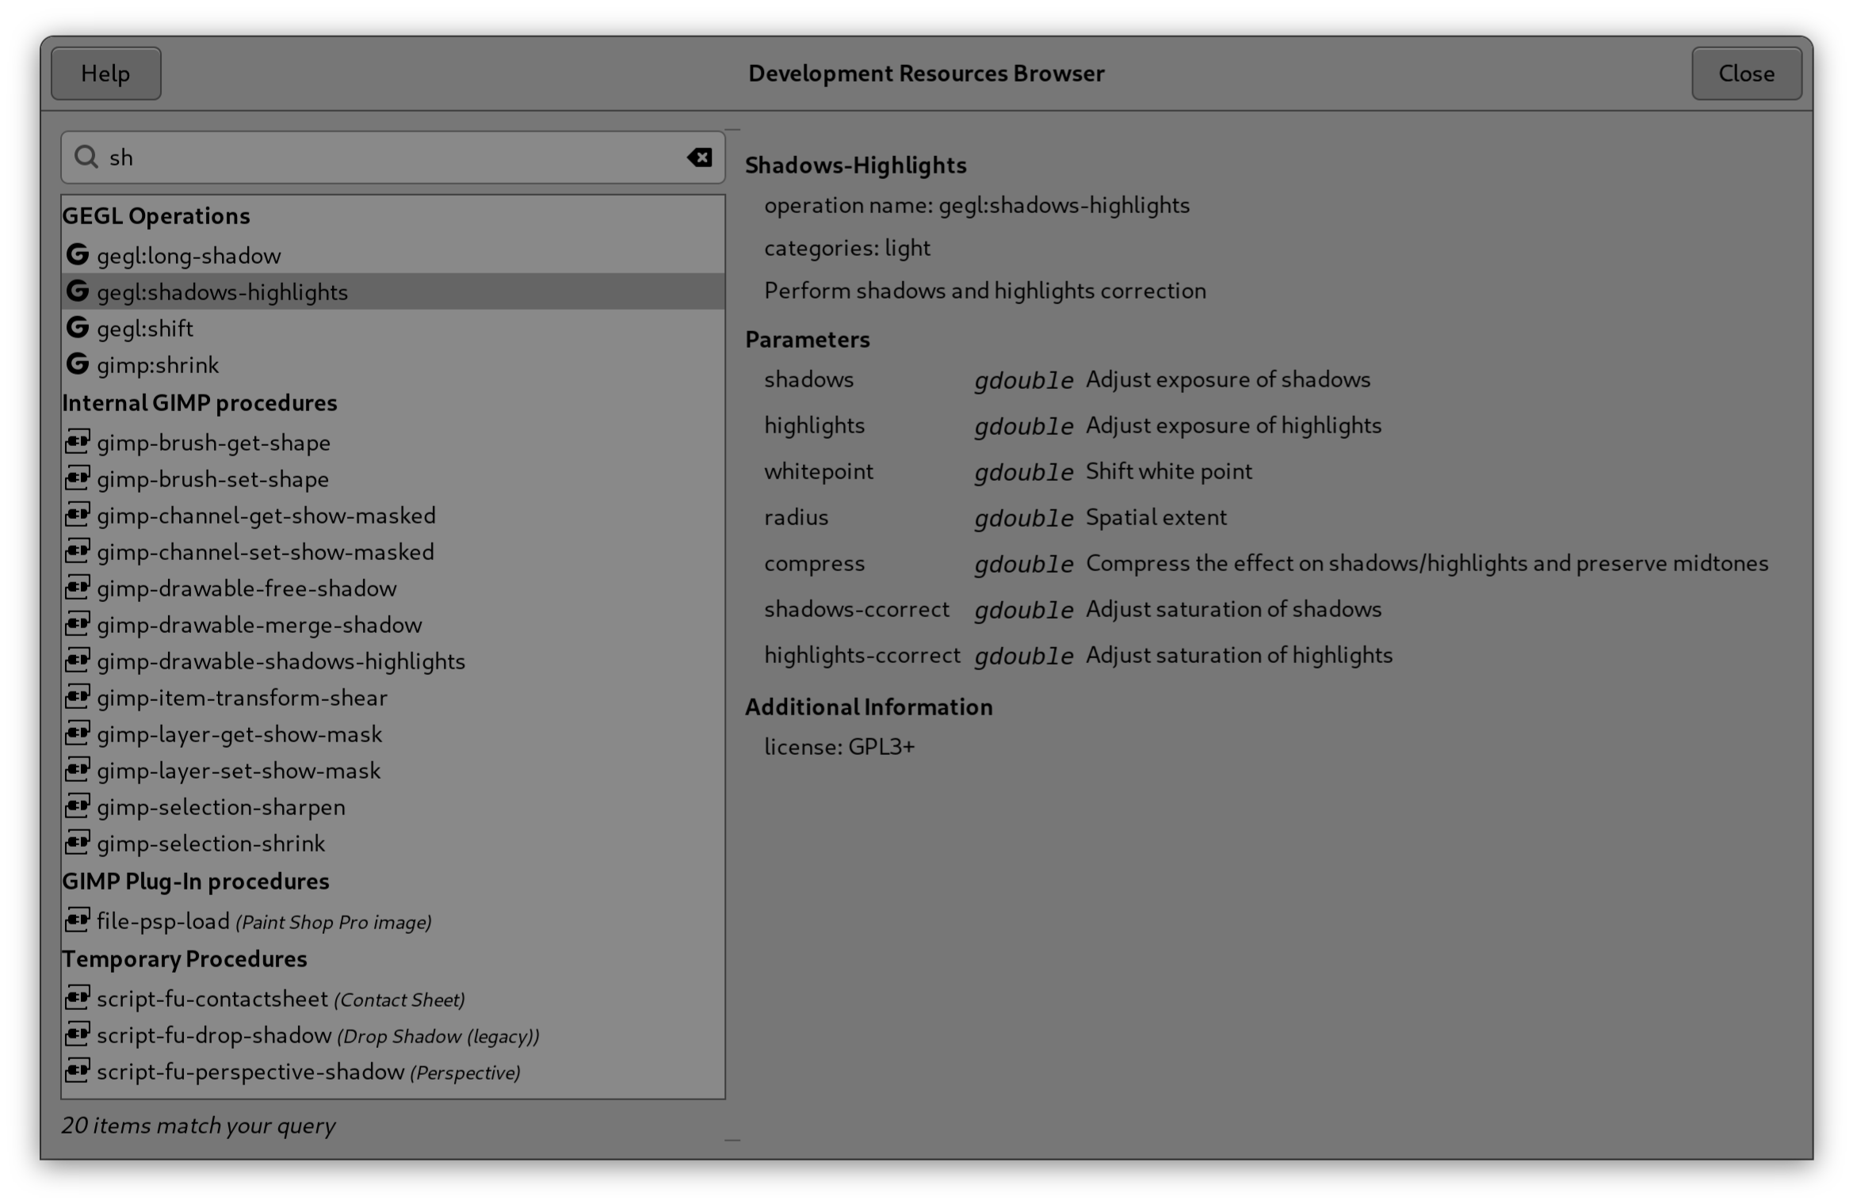This screenshot has width=1853, height=1204.
Task: Click procedure icon beside gimp-selection-sharpen
Action: pos(77,806)
